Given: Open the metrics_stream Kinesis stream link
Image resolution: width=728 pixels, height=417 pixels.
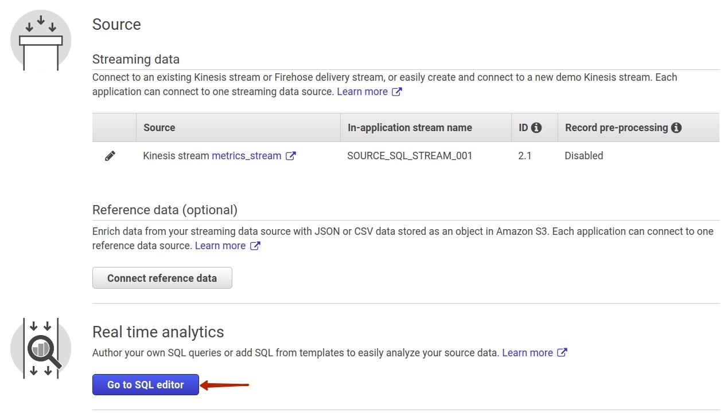Looking at the screenshot, I should coord(246,156).
